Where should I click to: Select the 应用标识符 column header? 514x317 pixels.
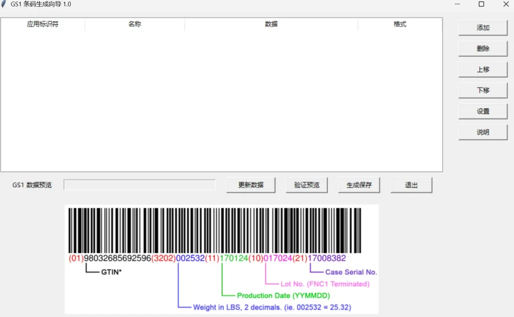[x=43, y=24]
